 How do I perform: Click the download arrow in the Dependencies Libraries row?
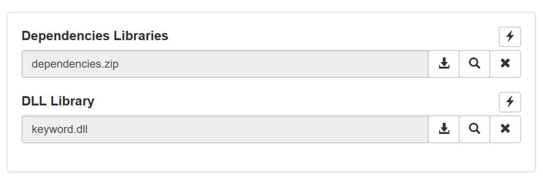pos(444,64)
